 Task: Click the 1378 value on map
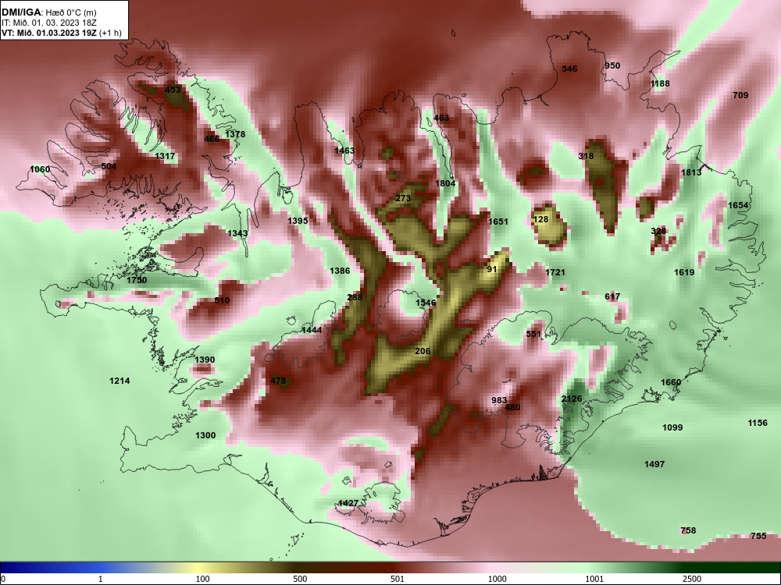(235, 134)
